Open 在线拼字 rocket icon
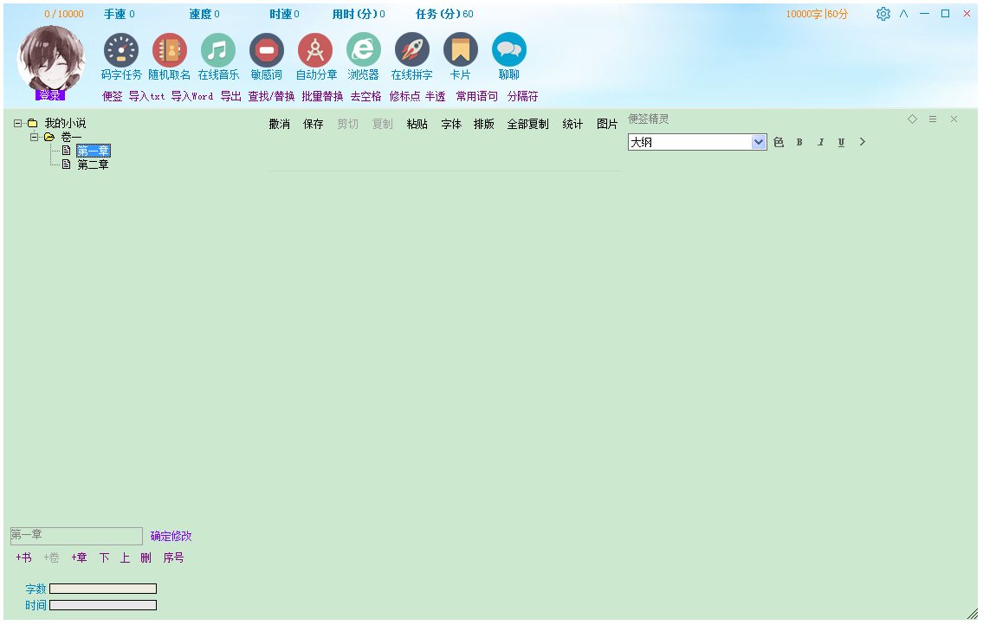Image resolution: width=983 pixels, height=625 pixels. [412, 50]
